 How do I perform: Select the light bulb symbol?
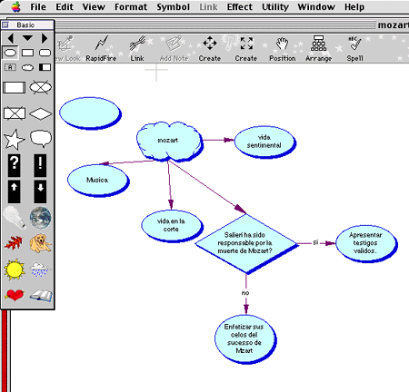pyautogui.click(x=15, y=217)
